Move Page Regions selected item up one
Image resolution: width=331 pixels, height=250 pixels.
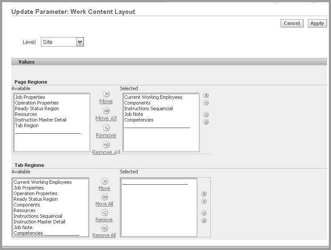pyautogui.click(x=206, y=103)
